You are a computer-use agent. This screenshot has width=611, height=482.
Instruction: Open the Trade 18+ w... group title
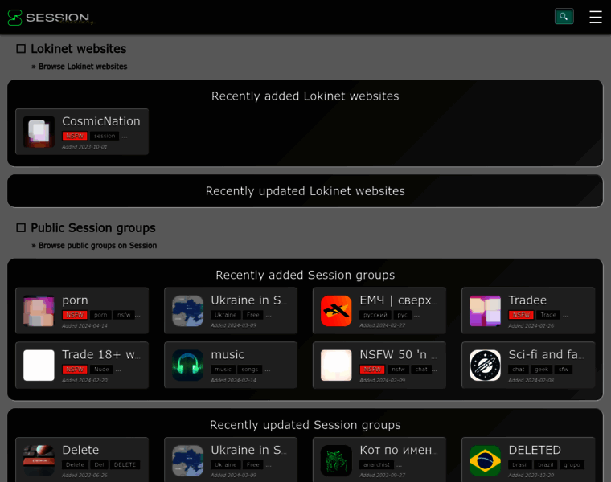coord(101,355)
